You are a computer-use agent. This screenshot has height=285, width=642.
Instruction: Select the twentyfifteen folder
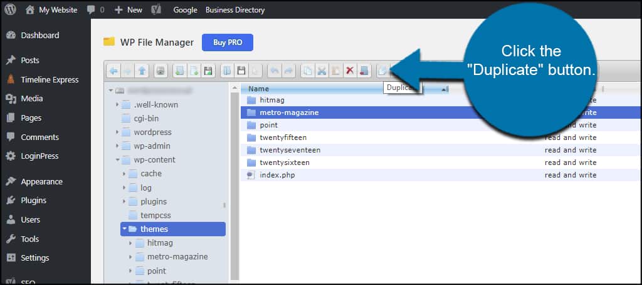tap(440, 137)
